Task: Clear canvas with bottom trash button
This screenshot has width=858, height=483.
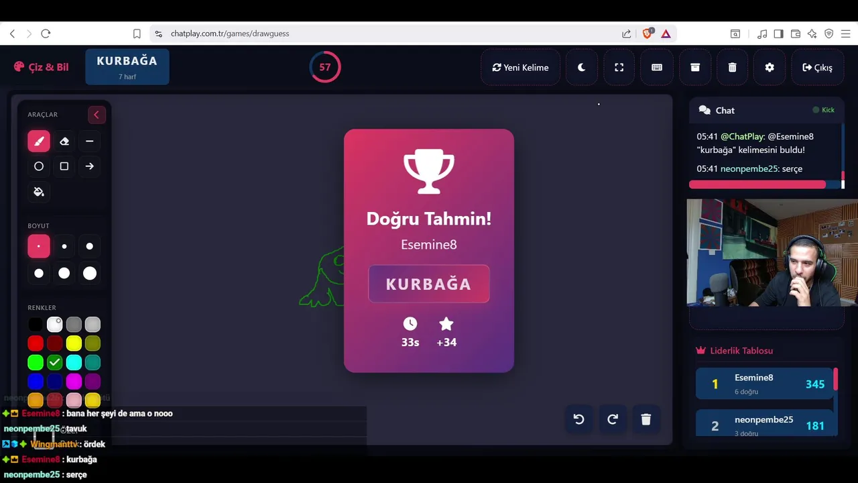Action: click(646, 419)
